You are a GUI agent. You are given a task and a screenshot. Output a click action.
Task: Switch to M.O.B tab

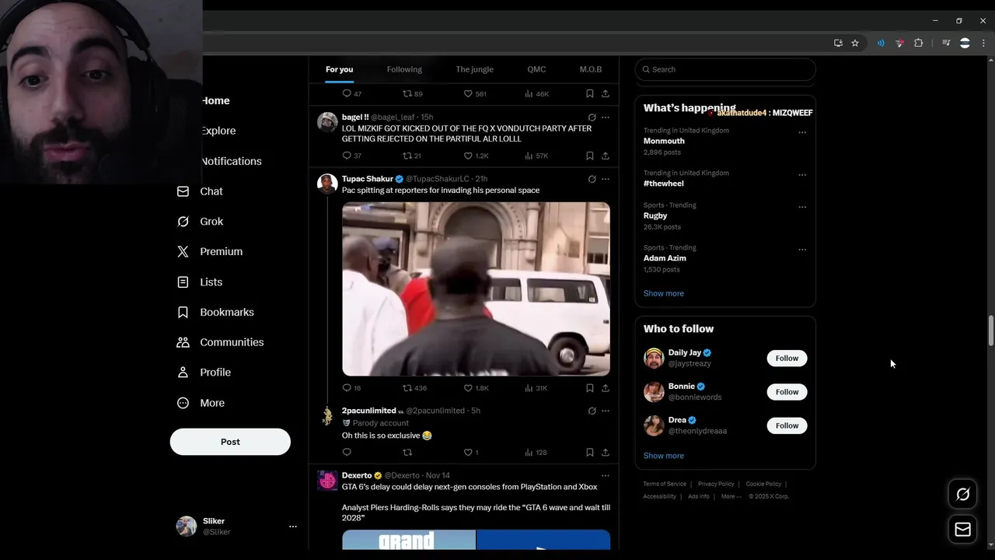click(x=591, y=69)
